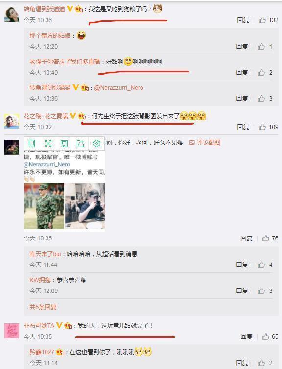This screenshot has height=369, width=282.
Task: Reply to 转角遇到张猫猫's top comment
Action: tap(243, 20)
